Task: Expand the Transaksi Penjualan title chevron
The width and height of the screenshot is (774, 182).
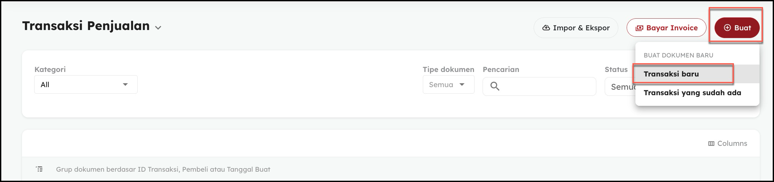Action: (x=158, y=28)
